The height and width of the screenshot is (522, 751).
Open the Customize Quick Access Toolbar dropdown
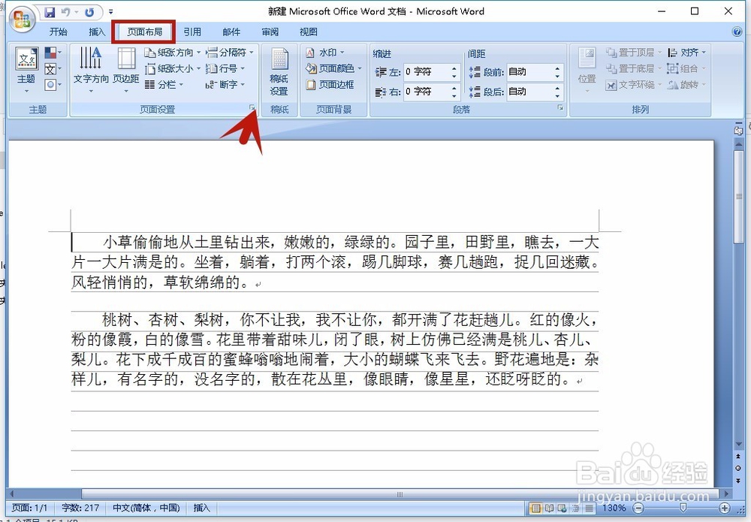(111, 12)
